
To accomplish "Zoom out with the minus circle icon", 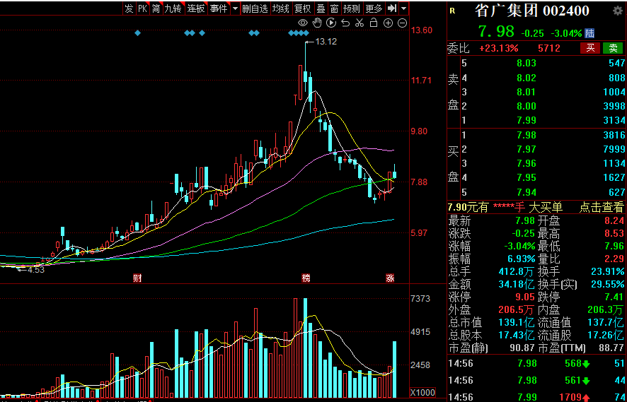I will [x=402, y=23].
